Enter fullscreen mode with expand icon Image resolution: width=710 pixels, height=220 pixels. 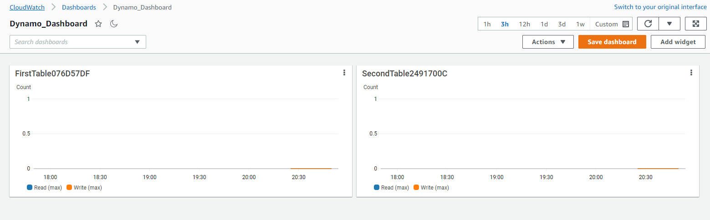point(695,24)
